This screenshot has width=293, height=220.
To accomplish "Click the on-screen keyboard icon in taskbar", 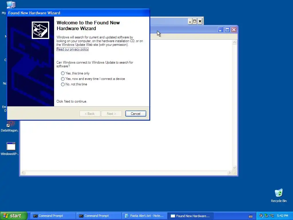I will [x=251, y=216].
